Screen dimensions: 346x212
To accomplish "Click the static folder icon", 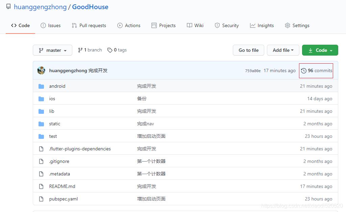I will point(41,124).
